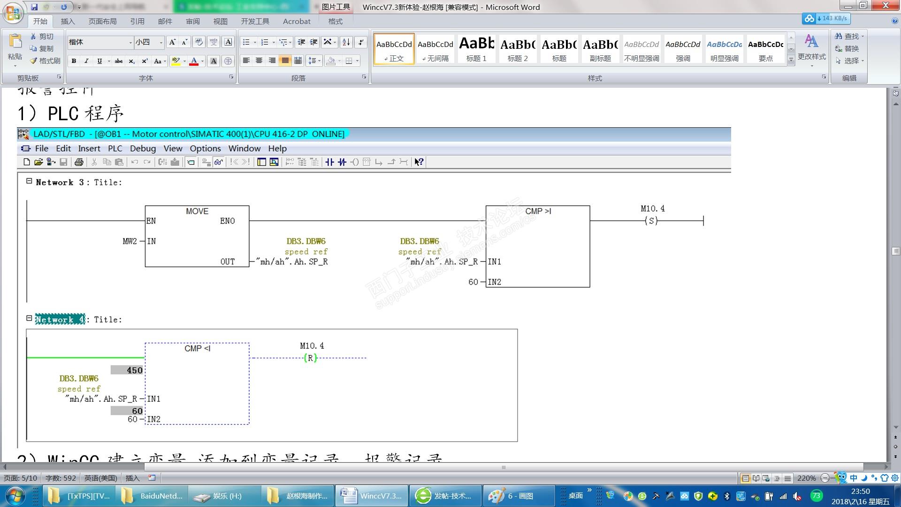
Task: Click the 更改样式 button
Action: click(811, 47)
